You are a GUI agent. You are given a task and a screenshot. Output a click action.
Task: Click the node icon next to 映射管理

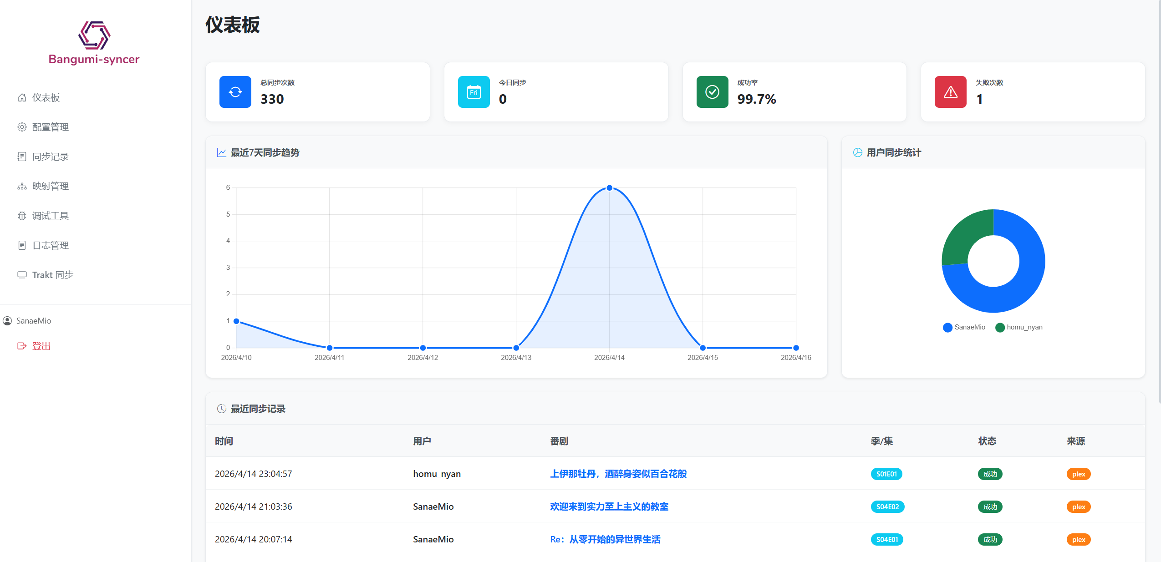pyautogui.click(x=22, y=186)
